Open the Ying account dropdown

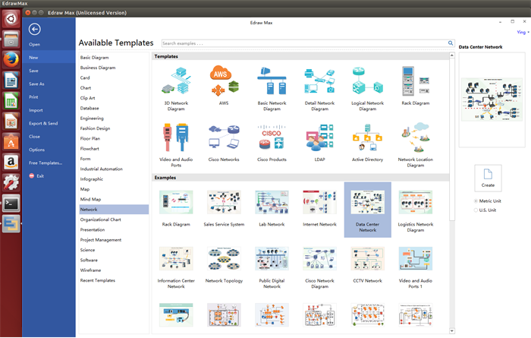tap(523, 32)
